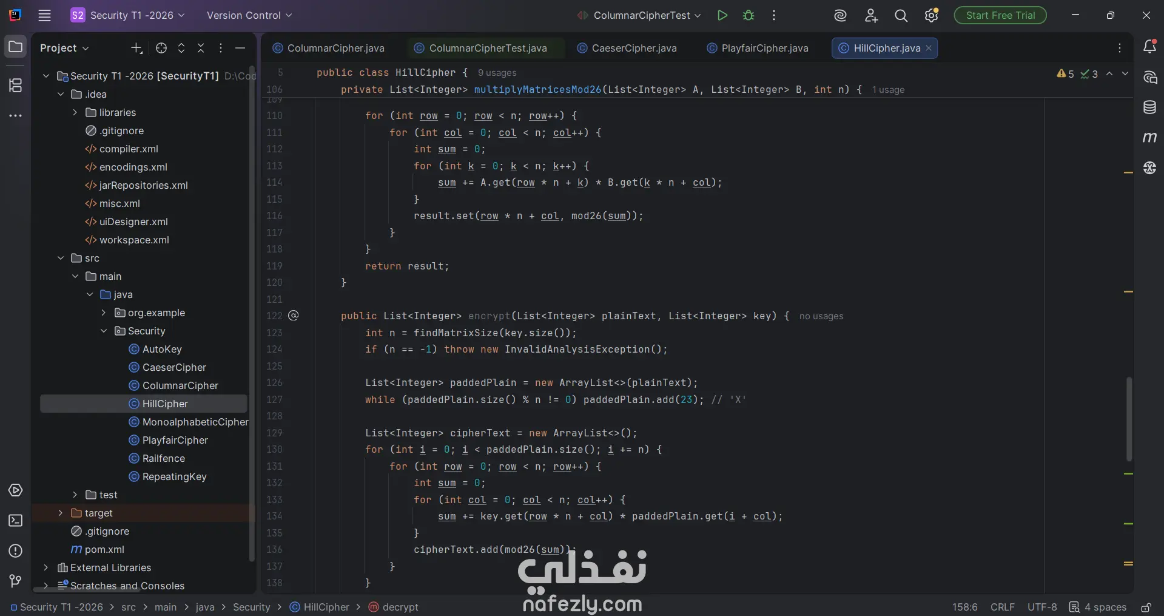
Task: Open the ColumnarCipherTest run configuration dropdown
Action: click(x=639, y=15)
